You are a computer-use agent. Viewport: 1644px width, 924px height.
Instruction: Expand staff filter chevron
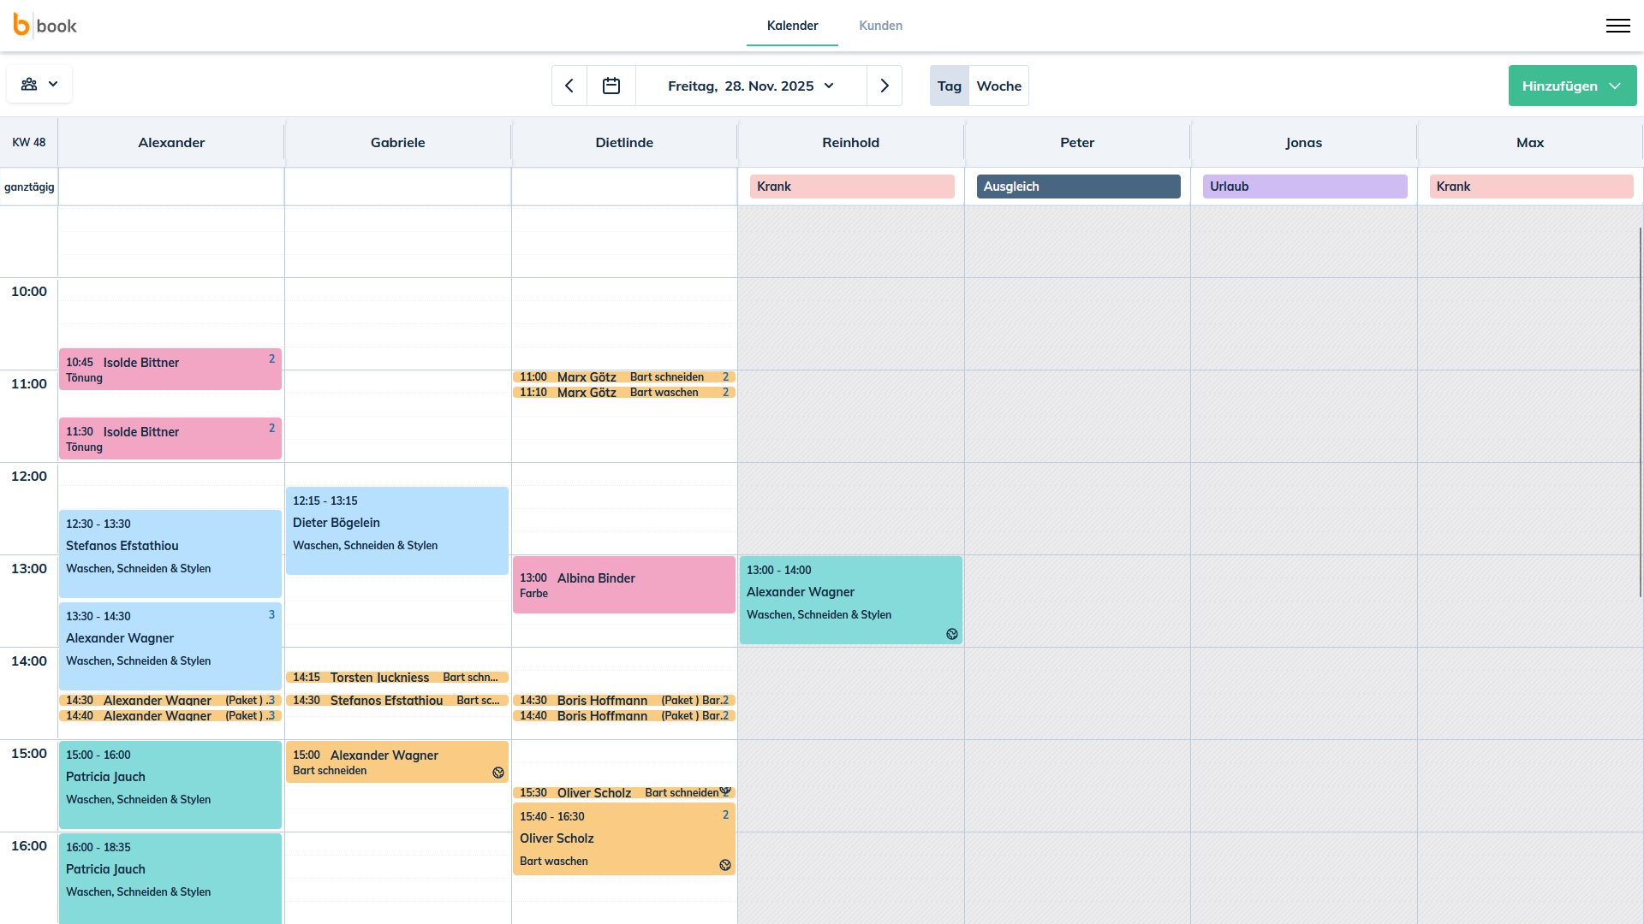click(53, 84)
